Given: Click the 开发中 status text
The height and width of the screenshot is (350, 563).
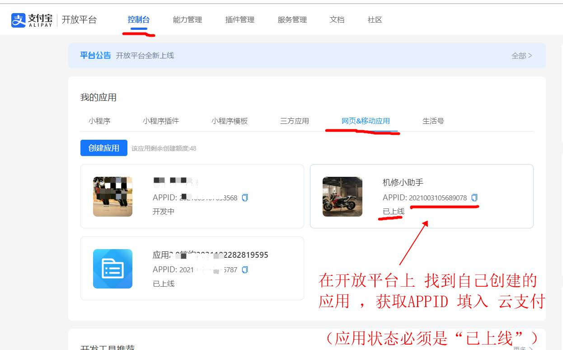Looking at the screenshot, I should click(x=164, y=212).
